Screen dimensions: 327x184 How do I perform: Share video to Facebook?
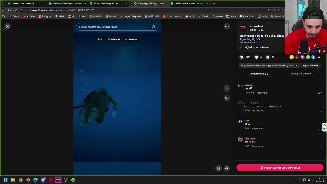tap(313, 57)
